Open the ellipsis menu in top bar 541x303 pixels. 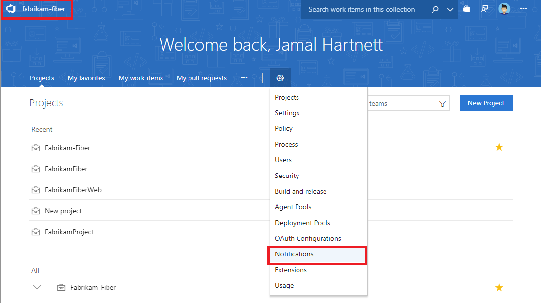523,9
